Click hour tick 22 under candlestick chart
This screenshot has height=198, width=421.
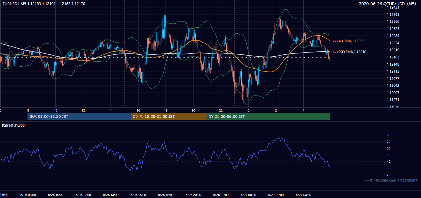coord(221,111)
